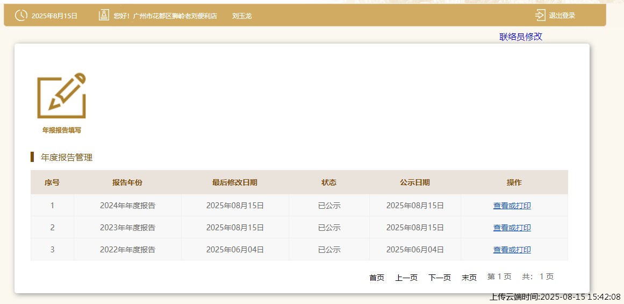The height and width of the screenshot is (304, 624).
Task: Click the clock icon beside the date
Action: 21,16
